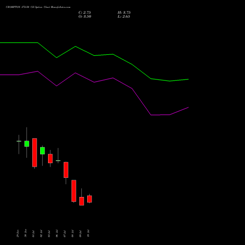The height and width of the screenshot is (245, 245).
Task: Click the 01 Jul tall red candle
Action: click(x=35, y=152)
